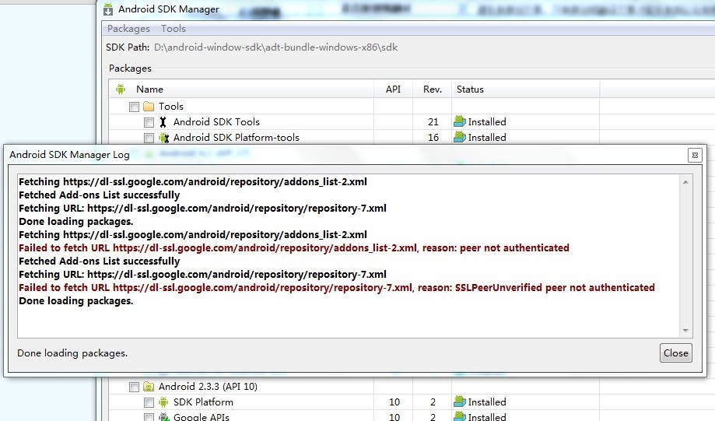Click the Android SDK Platform-tools icon
This screenshot has height=421, width=715.
click(163, 138)
